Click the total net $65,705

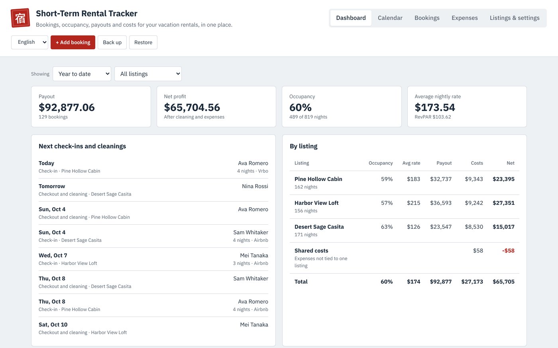(503, 282)
